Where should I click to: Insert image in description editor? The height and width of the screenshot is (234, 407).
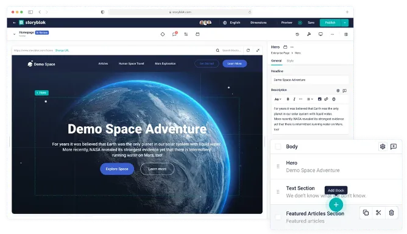click(x=319, y=99)
